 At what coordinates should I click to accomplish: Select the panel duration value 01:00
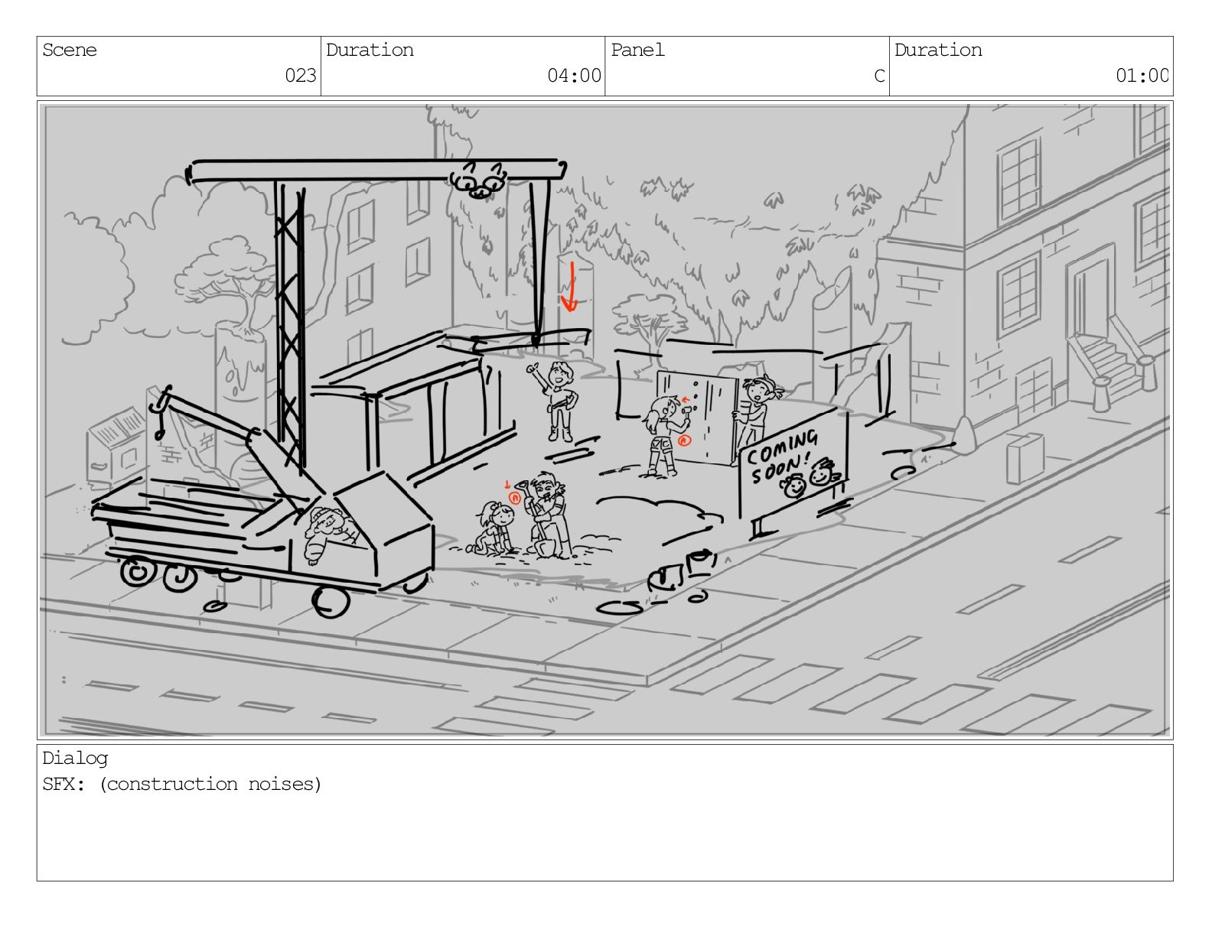tap(1142, 76)
